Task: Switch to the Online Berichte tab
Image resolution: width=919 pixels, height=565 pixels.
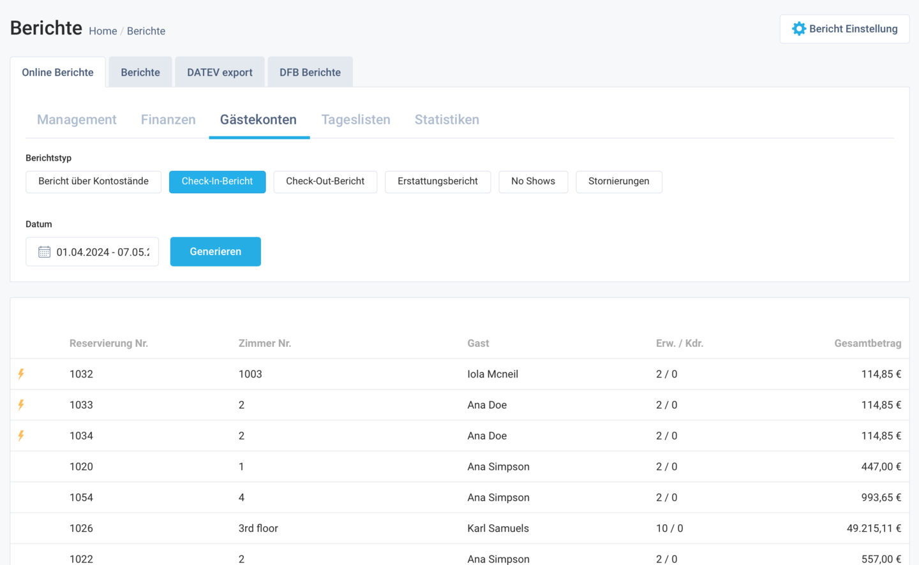Action: coord(57,72)
